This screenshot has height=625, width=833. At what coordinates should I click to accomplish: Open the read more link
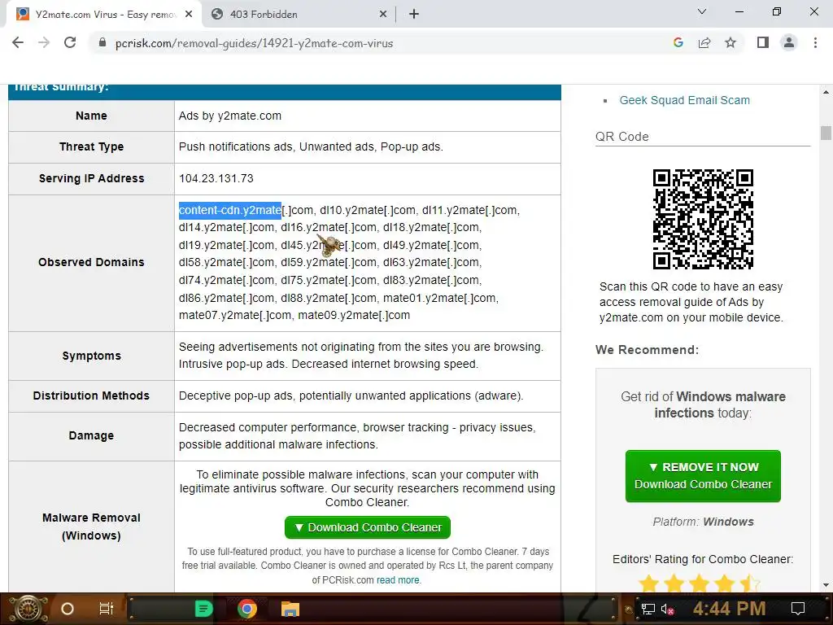click(398, 579)
